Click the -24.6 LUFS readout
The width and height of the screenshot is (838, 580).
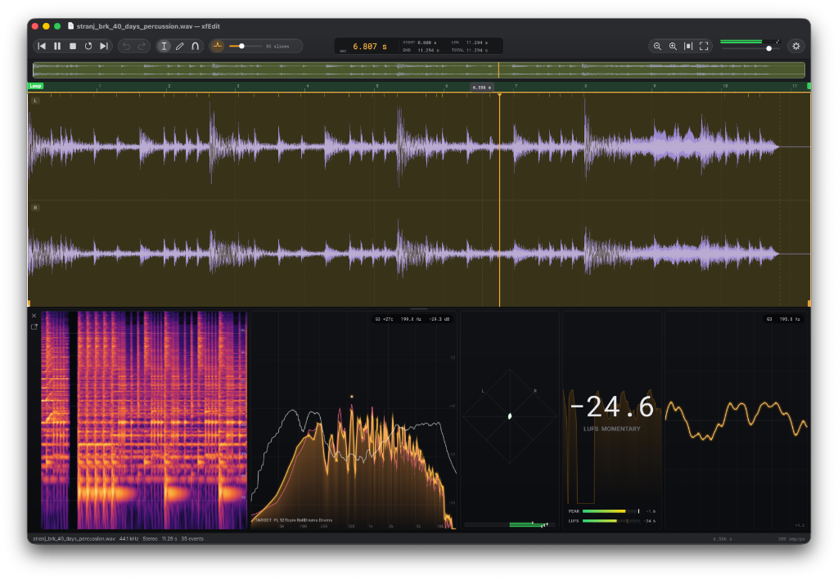[x=612, y=407]
